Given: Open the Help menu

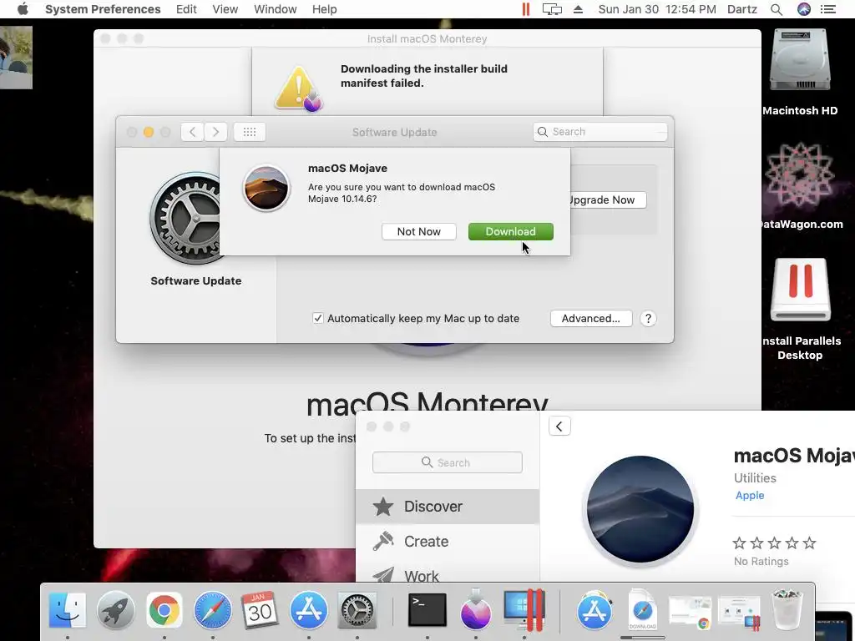Looking at the screenshot, I should [325, 9].
